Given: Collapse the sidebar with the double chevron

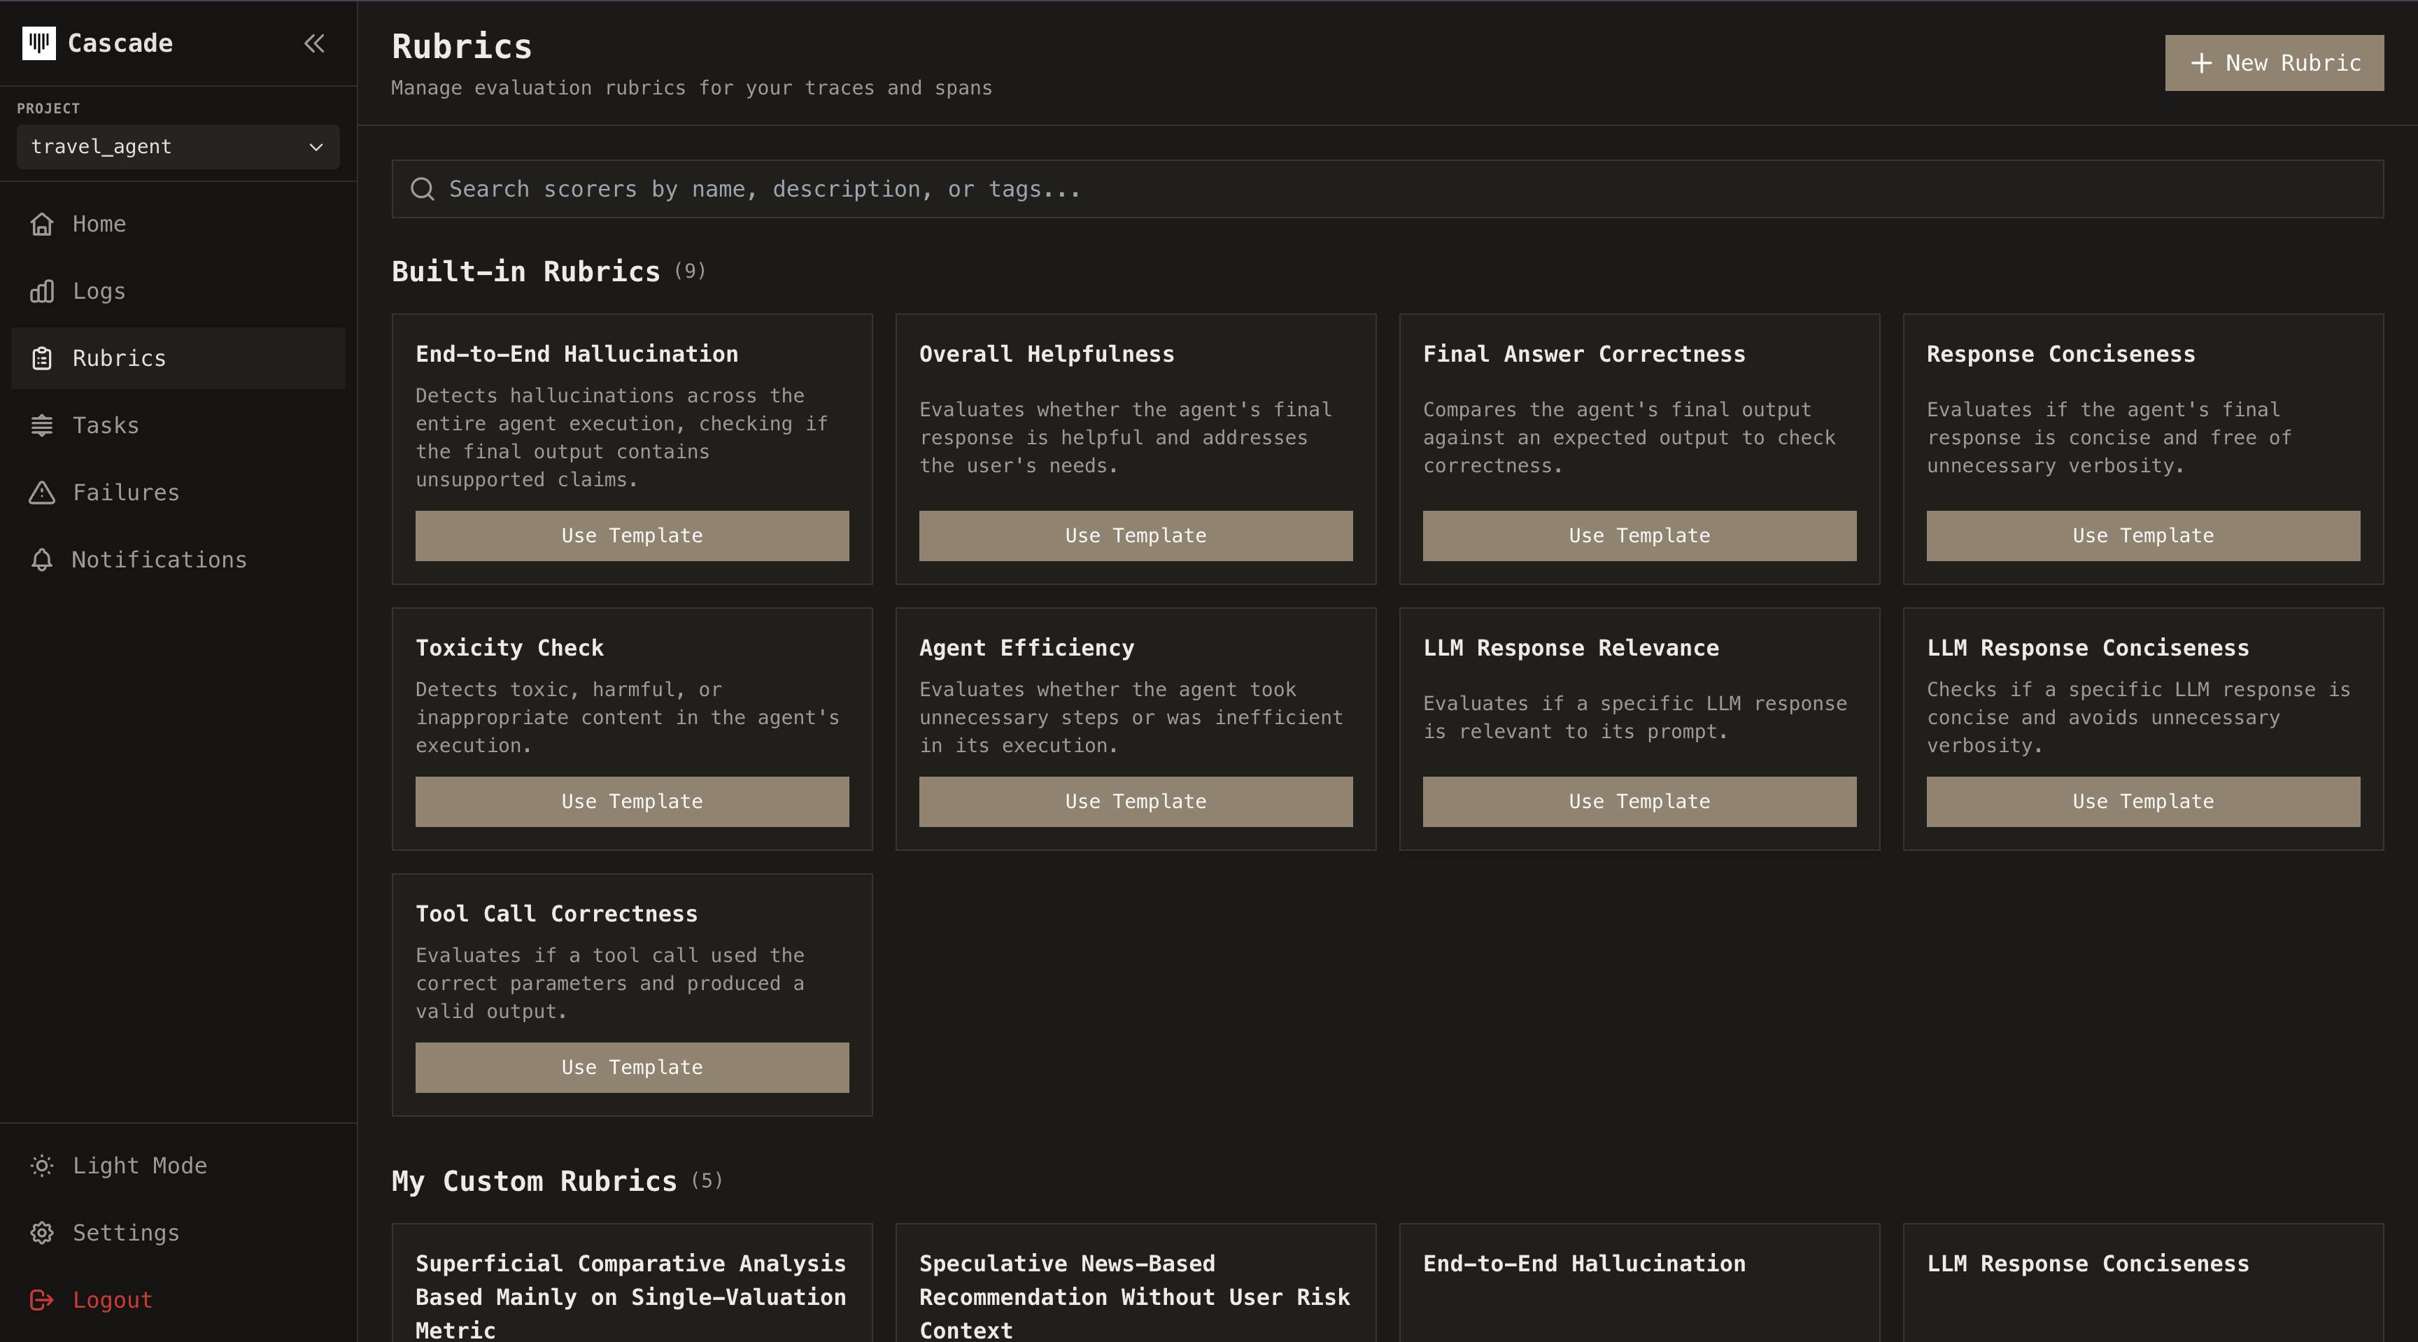Looking at the screenshot, I should pos(314,43).
